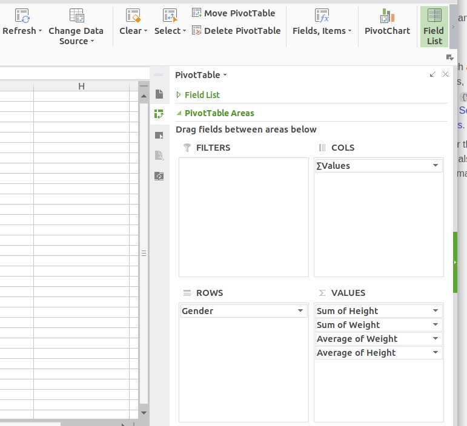This screenshot has width=467, height=426.
Task: Click the backup recovery sidebar icon
Action: (159, 176)
